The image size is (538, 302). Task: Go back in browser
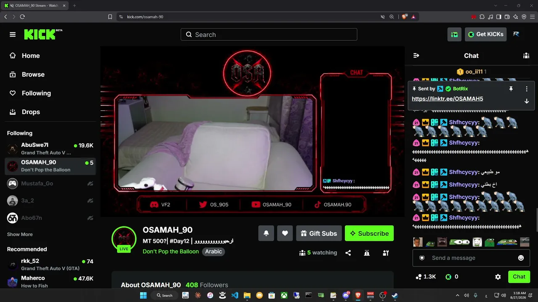pyautogui.click(x=5, y=17)
